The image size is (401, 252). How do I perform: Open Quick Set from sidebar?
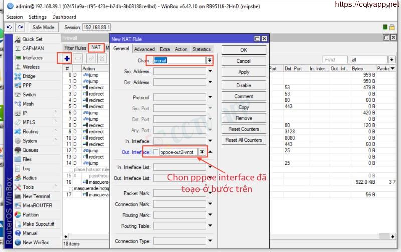point(32,39)
